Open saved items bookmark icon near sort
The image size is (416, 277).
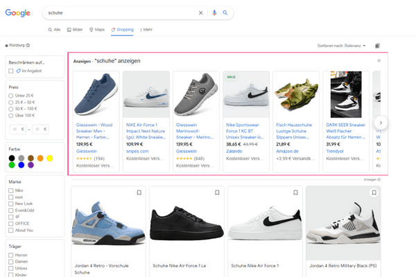[377, 46]
